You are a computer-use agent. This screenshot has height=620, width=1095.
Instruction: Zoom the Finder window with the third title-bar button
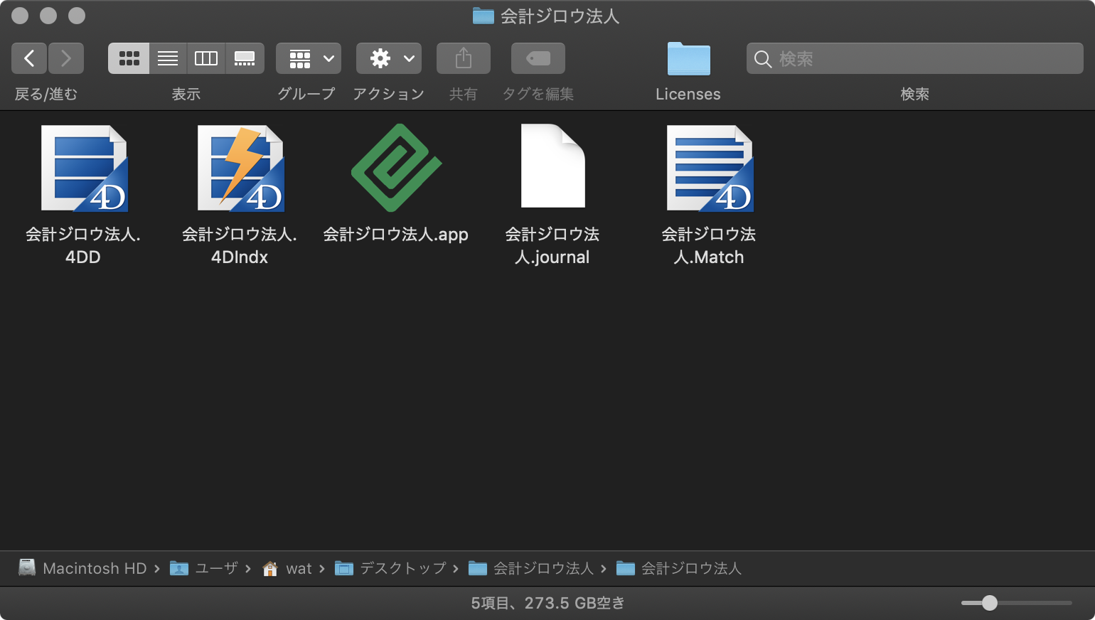(77, 16)
